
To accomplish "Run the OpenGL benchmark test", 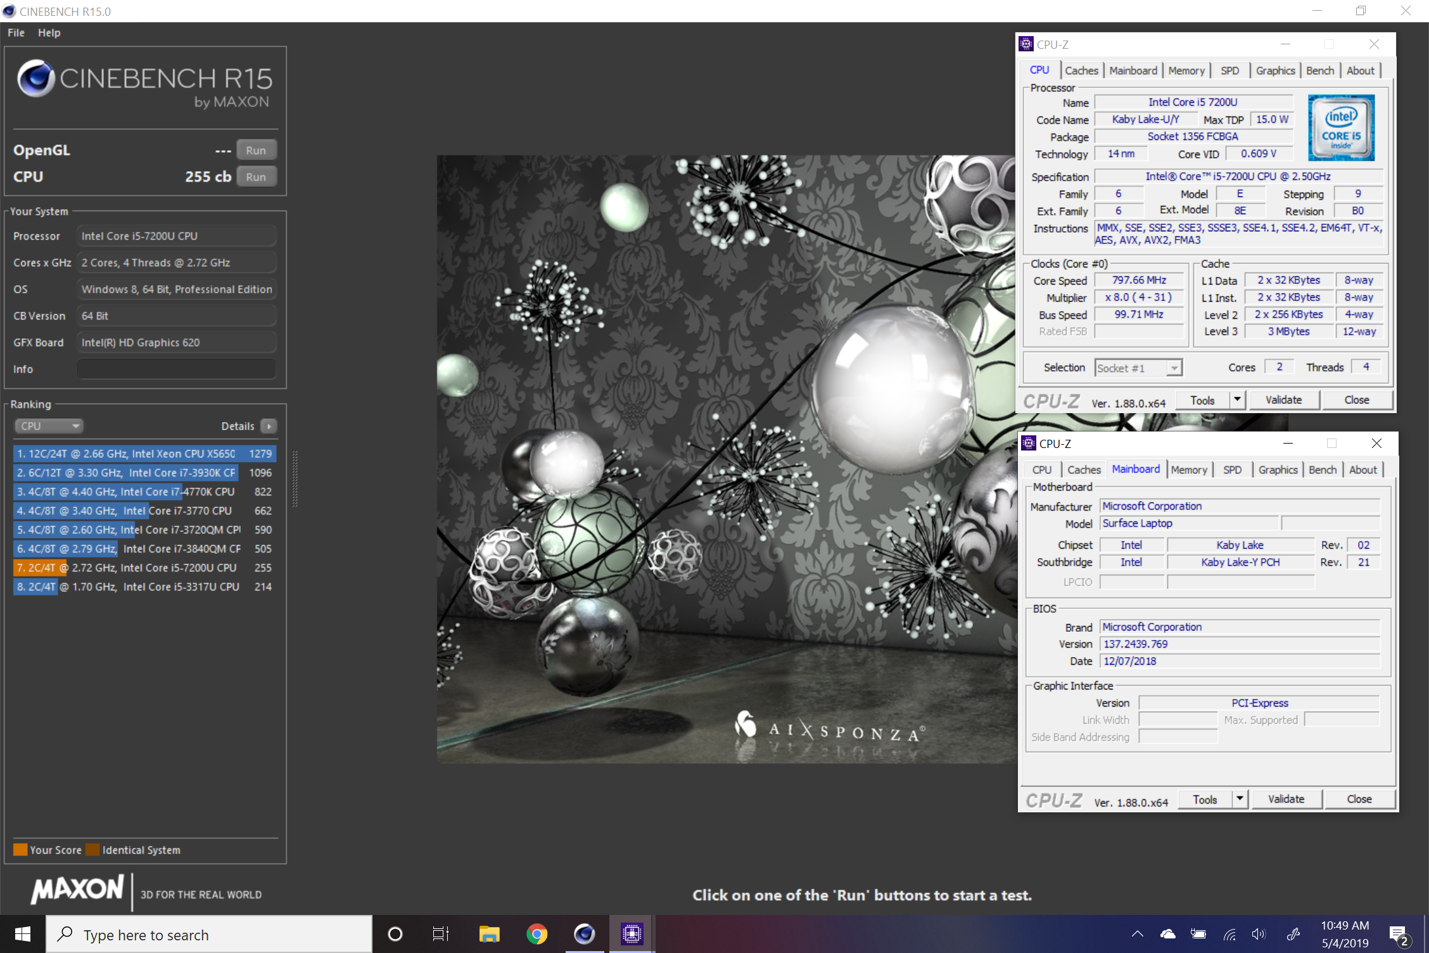I will coord(256,150).
